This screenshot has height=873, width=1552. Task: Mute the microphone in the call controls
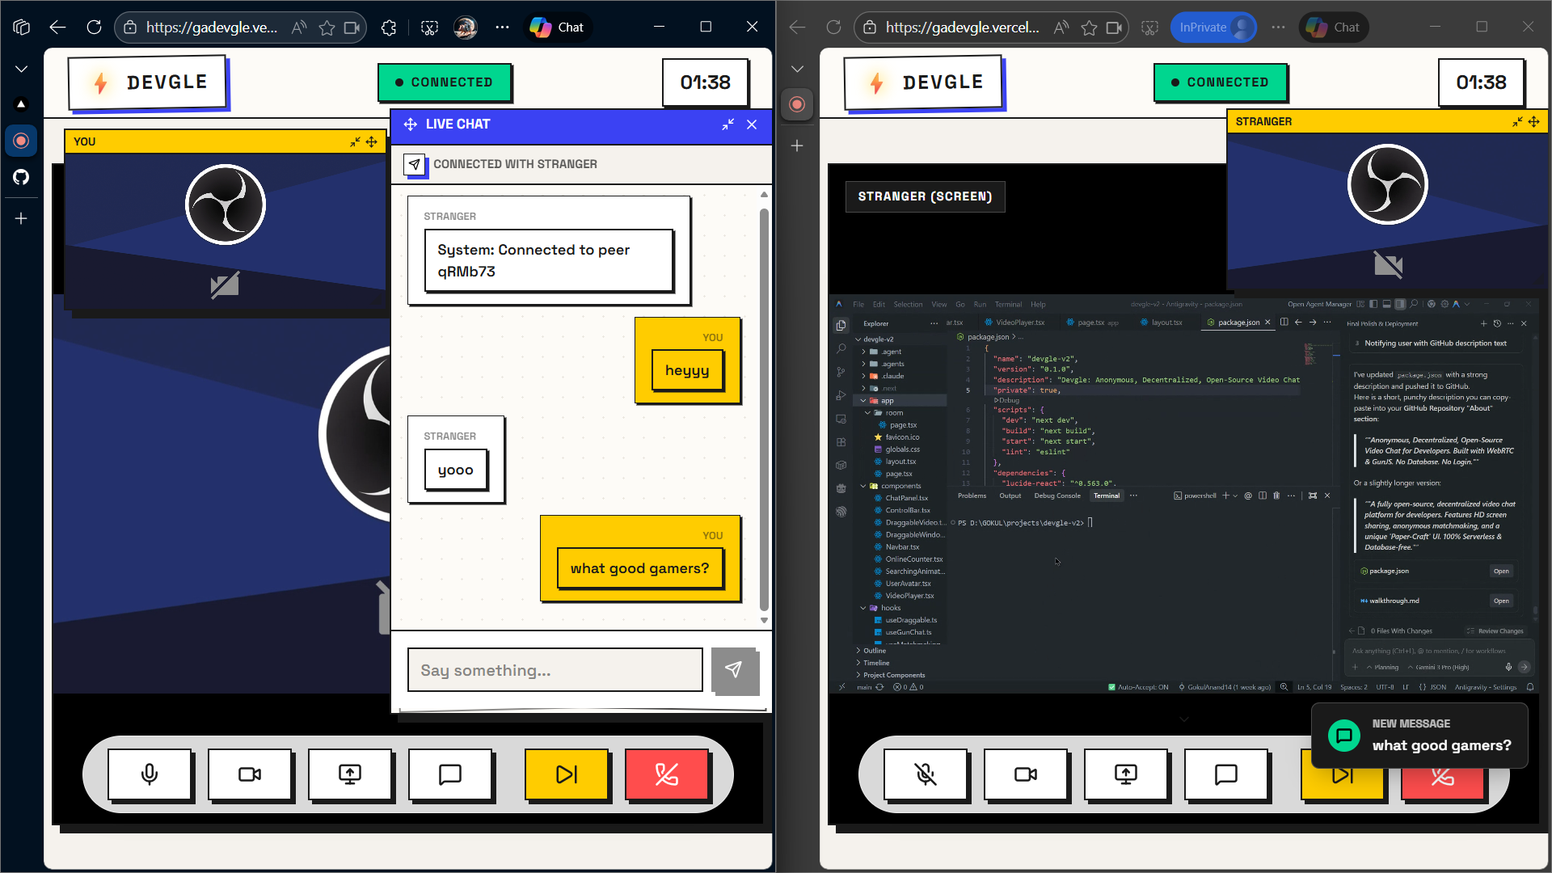[x=150, y=774]
